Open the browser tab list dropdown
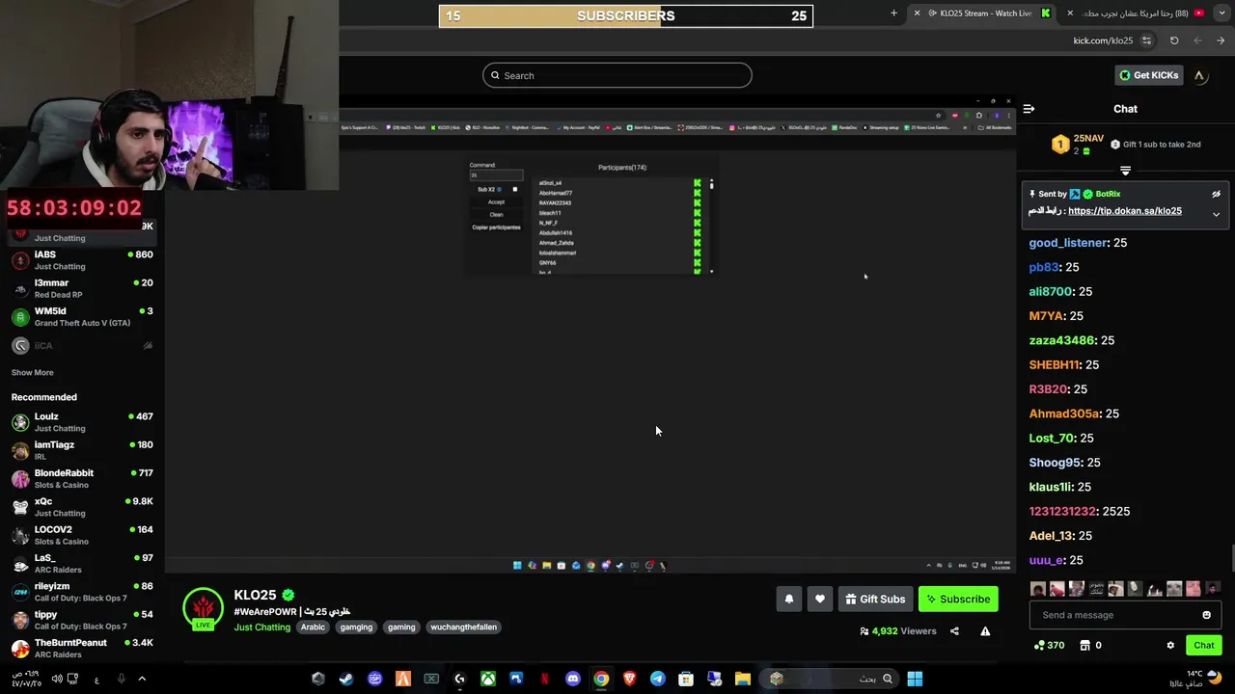Screen dimensions: 1235x694 [x=1221, y=13]
